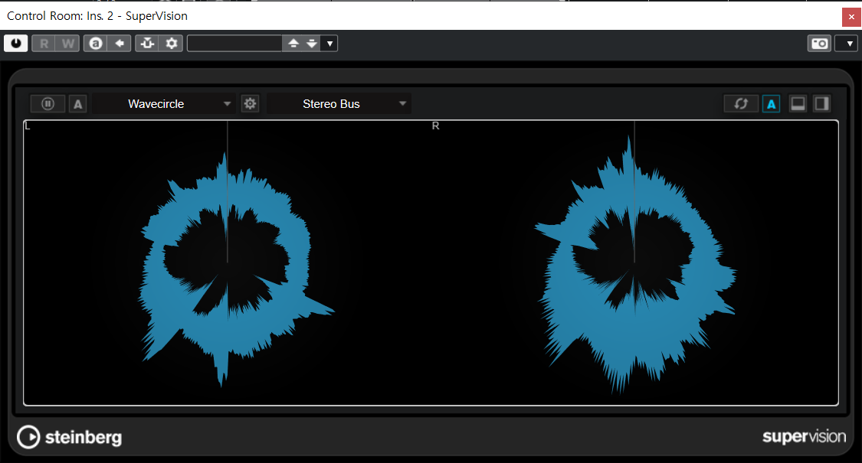The height and width of the screenshot is (463, 862).
Task: Open the plug-in settings gear in toolbar
Action: 171,44
